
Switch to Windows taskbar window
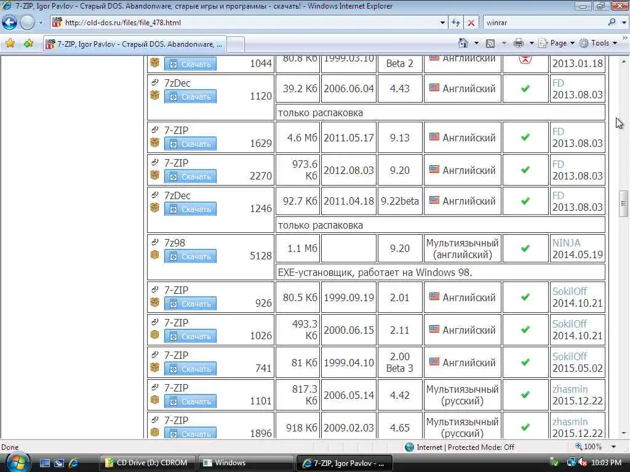[245, 463]
